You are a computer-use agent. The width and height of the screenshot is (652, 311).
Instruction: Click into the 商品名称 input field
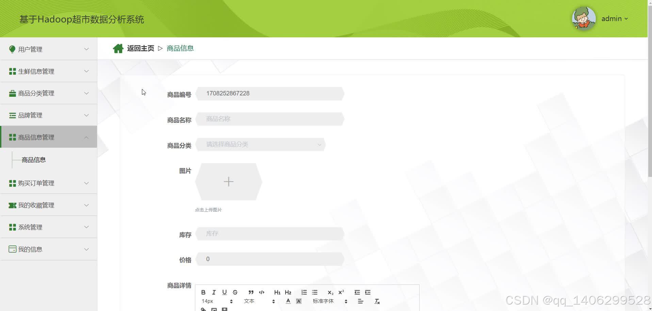(x=270, y=119)
